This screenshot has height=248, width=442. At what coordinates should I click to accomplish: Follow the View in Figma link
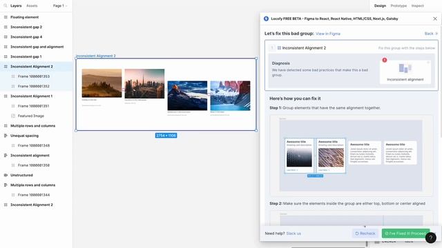[x=328, y=34]
